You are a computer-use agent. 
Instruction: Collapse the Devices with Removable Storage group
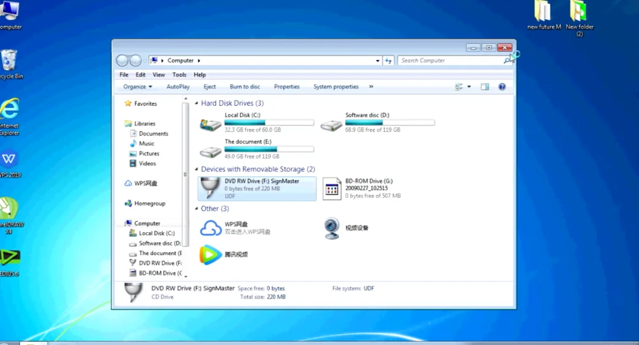[196, 170]
